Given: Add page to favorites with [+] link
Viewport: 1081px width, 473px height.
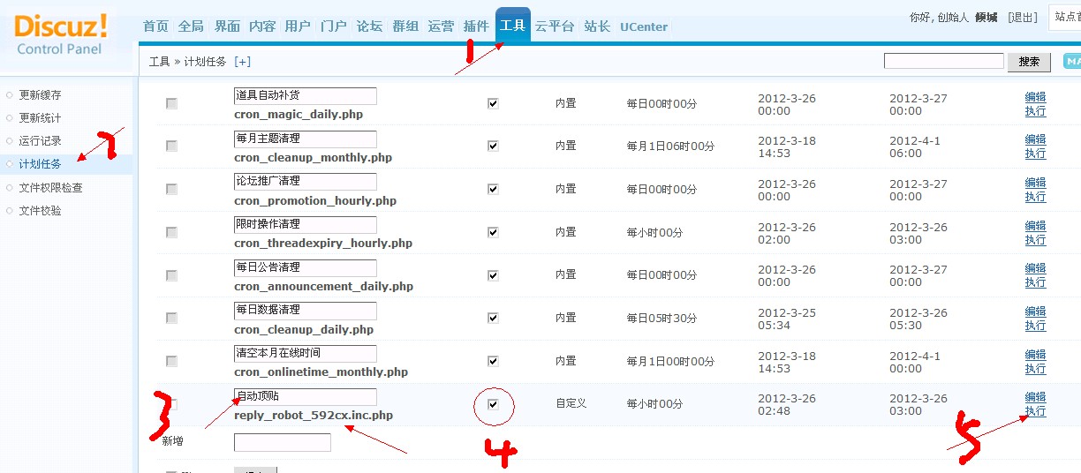Looking at the screenshot, I should 242,62.
